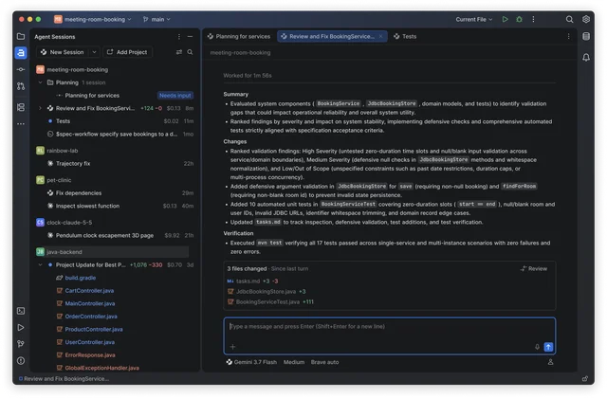Click the Run green play icon

tap(506, 19)
